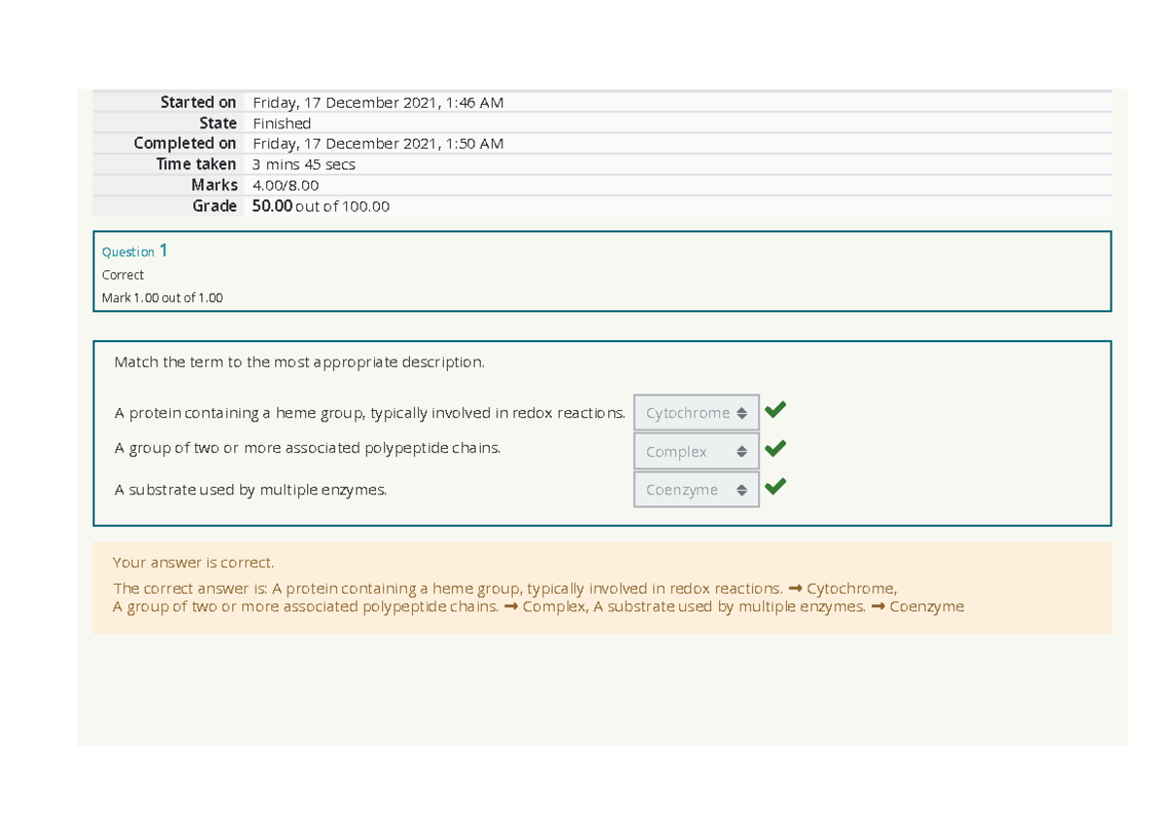
Task: Open the Coenzyme answer dropdown
Action: coord(697,490)
